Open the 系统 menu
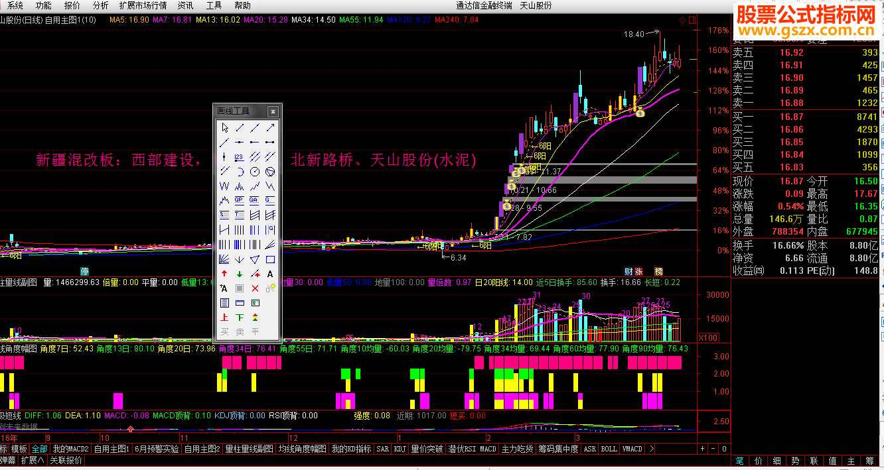Viewport: 884px width, 470px height. point(15,5)
